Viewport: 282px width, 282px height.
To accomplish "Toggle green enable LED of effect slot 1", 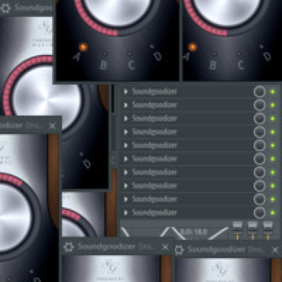I will click(x=272, y=92).
